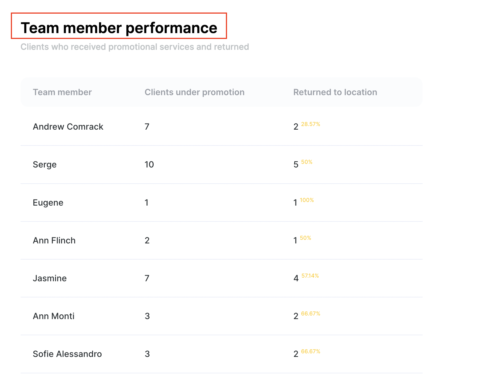Click on Ann Flinch's name
The height and width of the screenshot is (375, 493).
54,240
